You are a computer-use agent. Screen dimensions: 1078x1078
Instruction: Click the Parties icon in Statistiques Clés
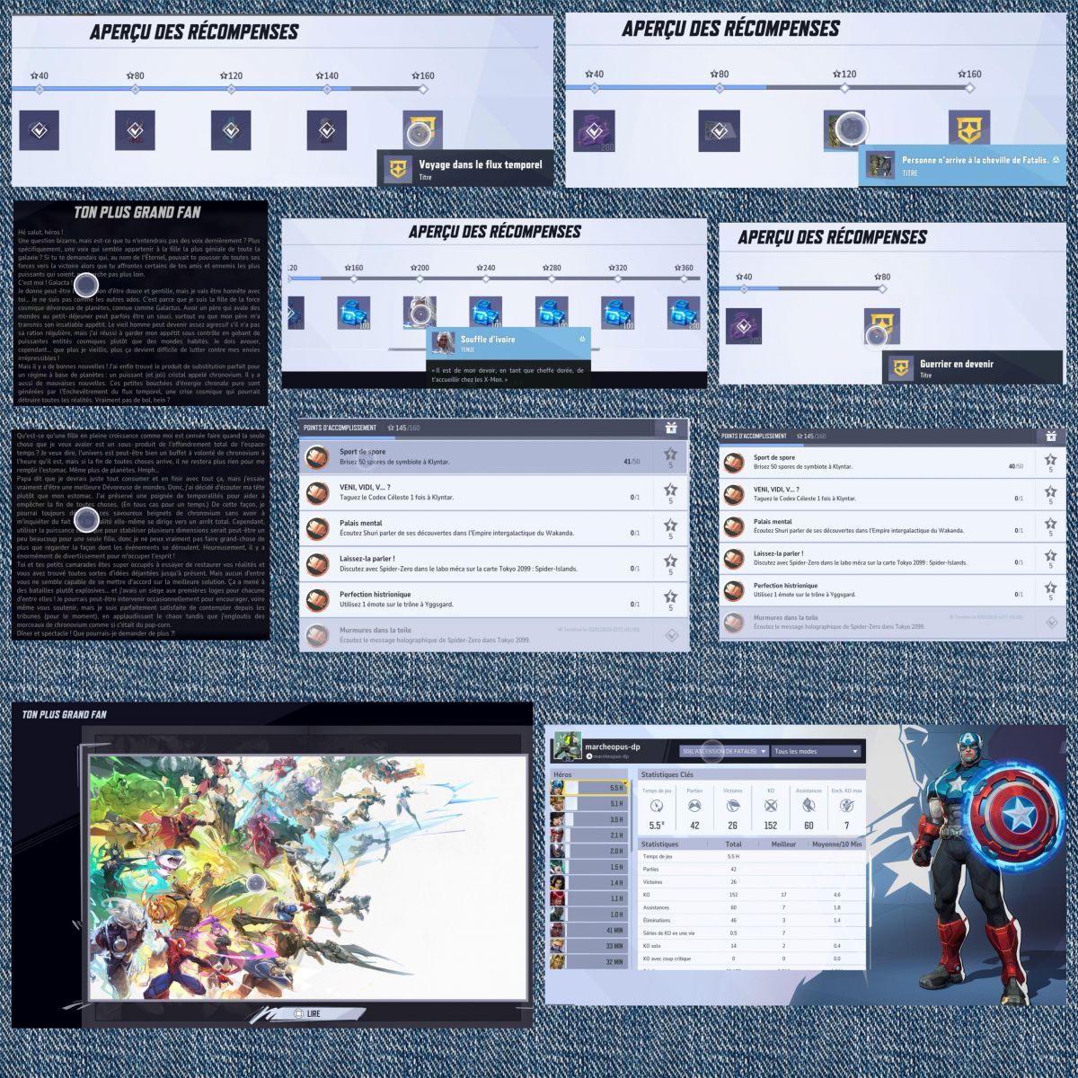click(x=694, y=806)
